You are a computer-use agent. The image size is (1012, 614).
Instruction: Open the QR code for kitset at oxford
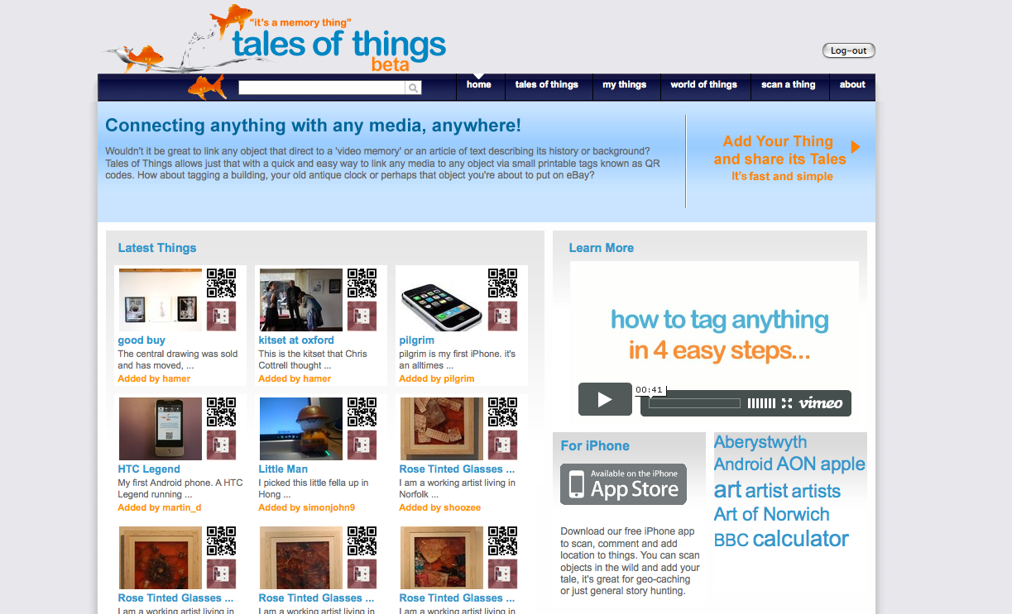[x=362, y=283]
